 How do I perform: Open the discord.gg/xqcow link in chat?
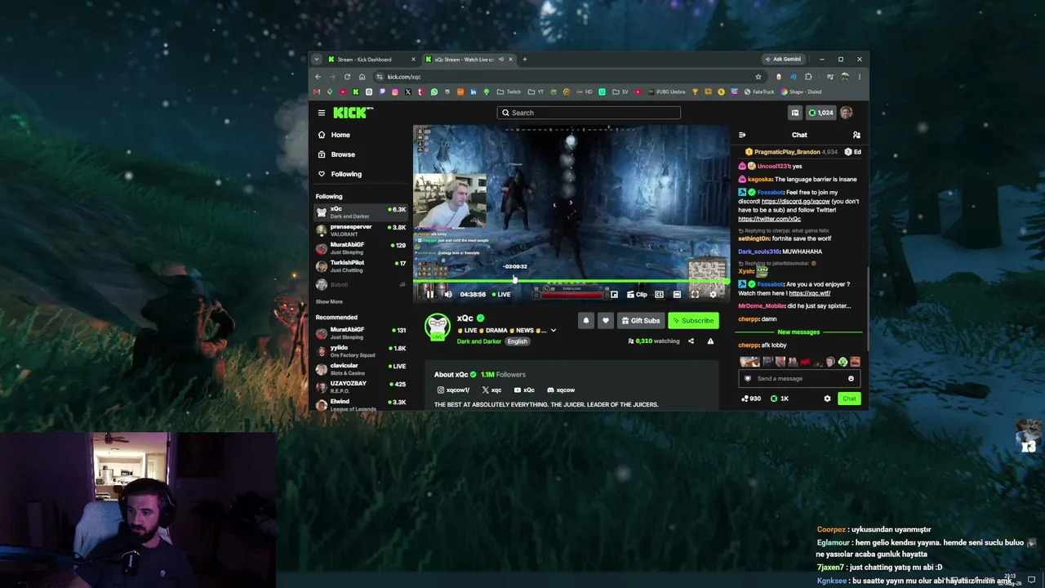coord(795,201)
